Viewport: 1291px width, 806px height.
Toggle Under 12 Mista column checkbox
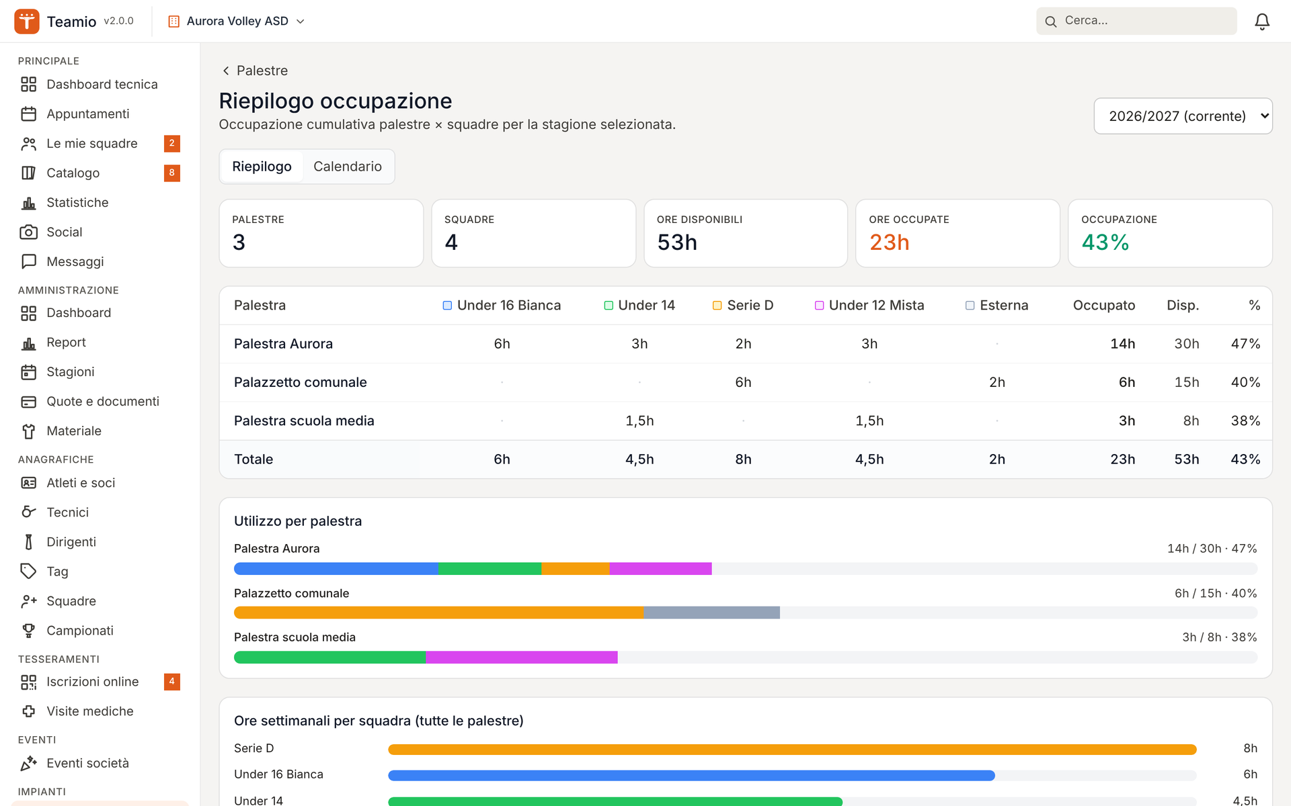click(x=819, y=306)
